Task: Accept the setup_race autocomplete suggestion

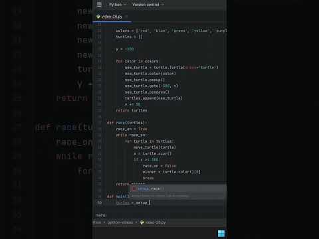Action: (x=178, y=189)
